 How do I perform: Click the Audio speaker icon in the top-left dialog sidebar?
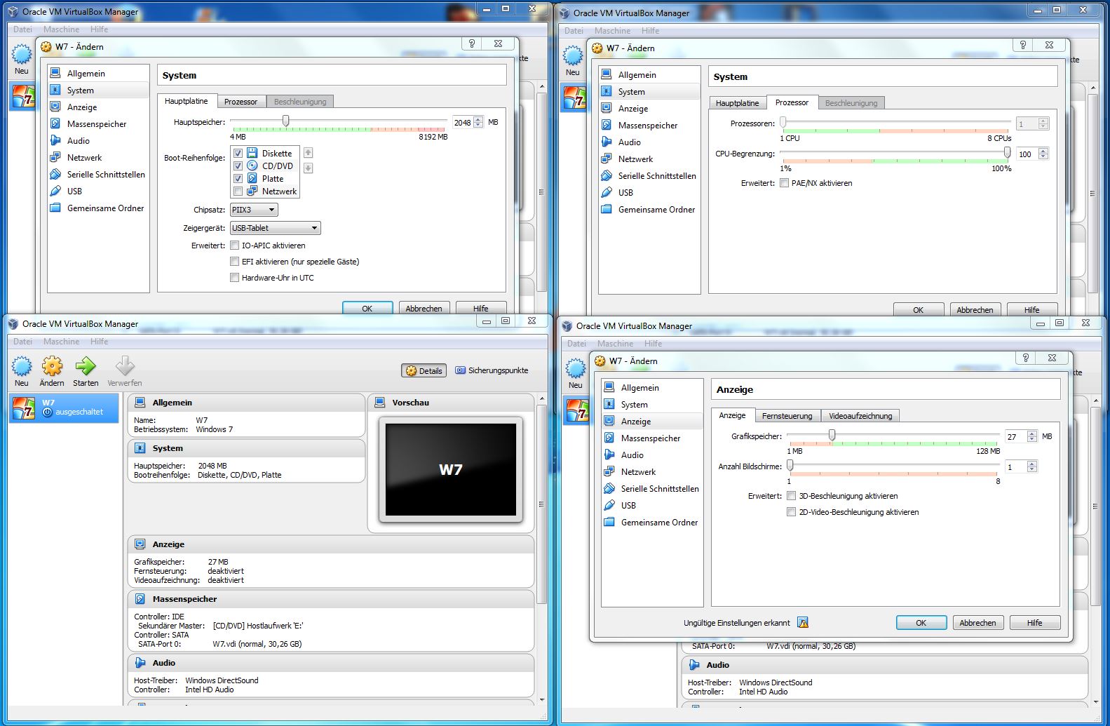(x=55, y=140)
